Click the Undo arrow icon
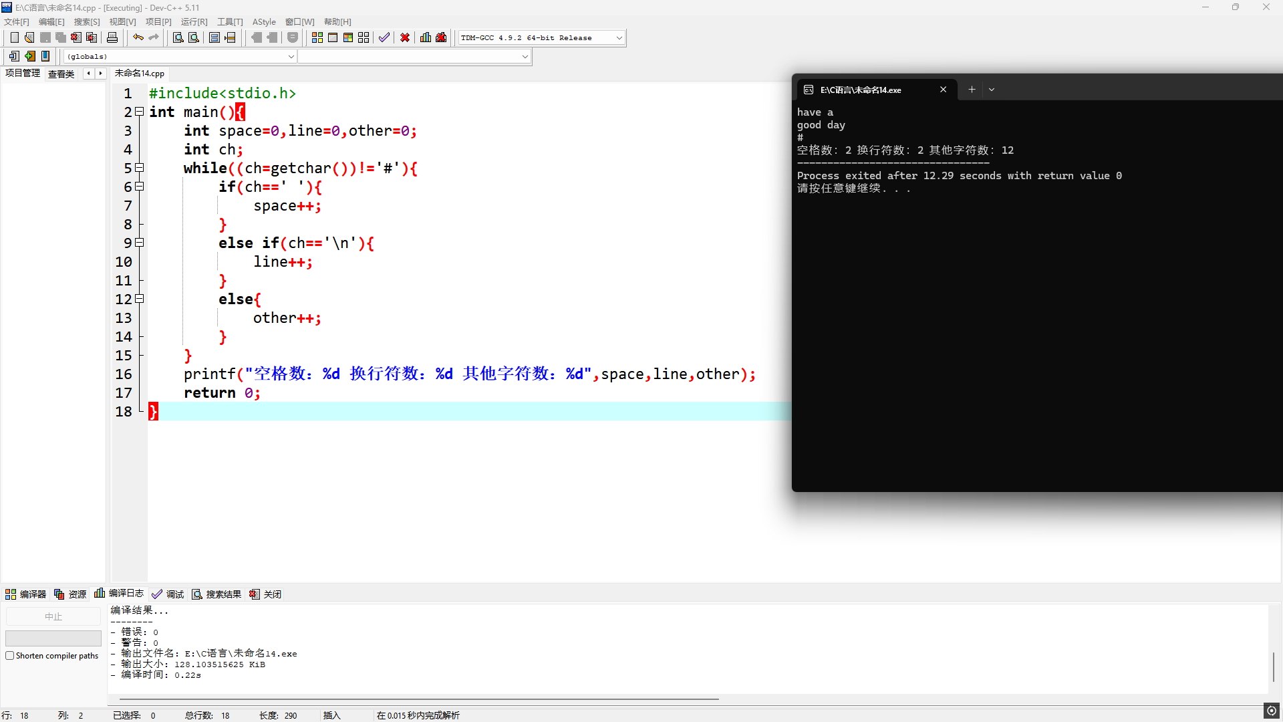 (x=138, y=37)
